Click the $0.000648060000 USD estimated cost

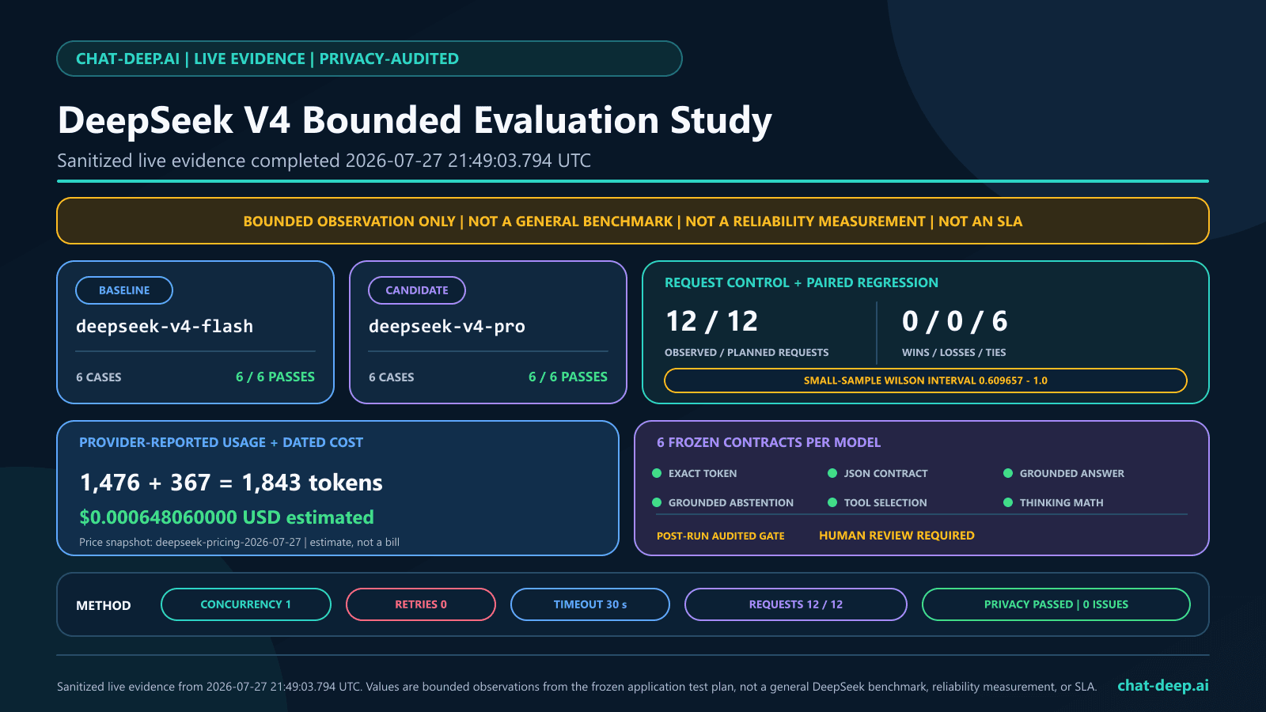226,517
